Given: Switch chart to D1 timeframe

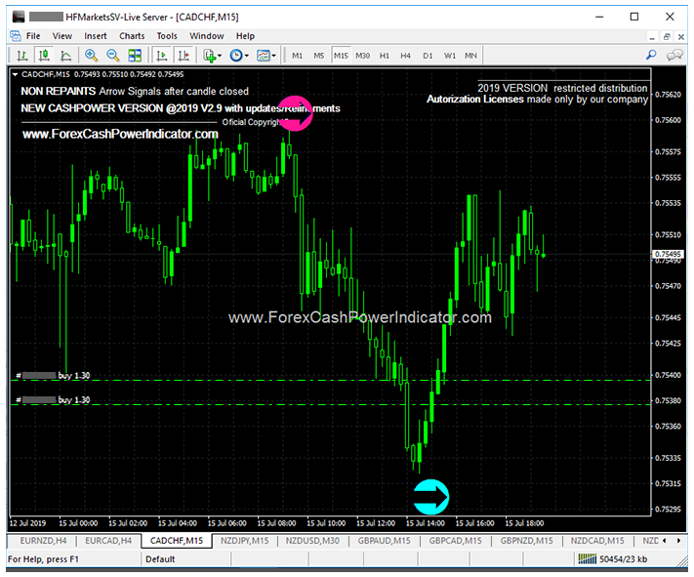Looking at the screenshot, I should pos(428,56).
